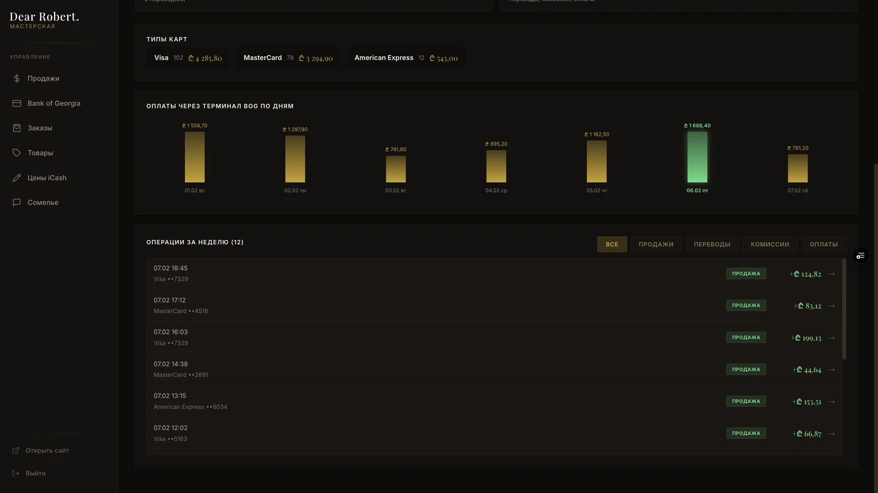Open the floating settings list icon at right edge
Screen dimensions: 878x493
click(x=860, y=256)
